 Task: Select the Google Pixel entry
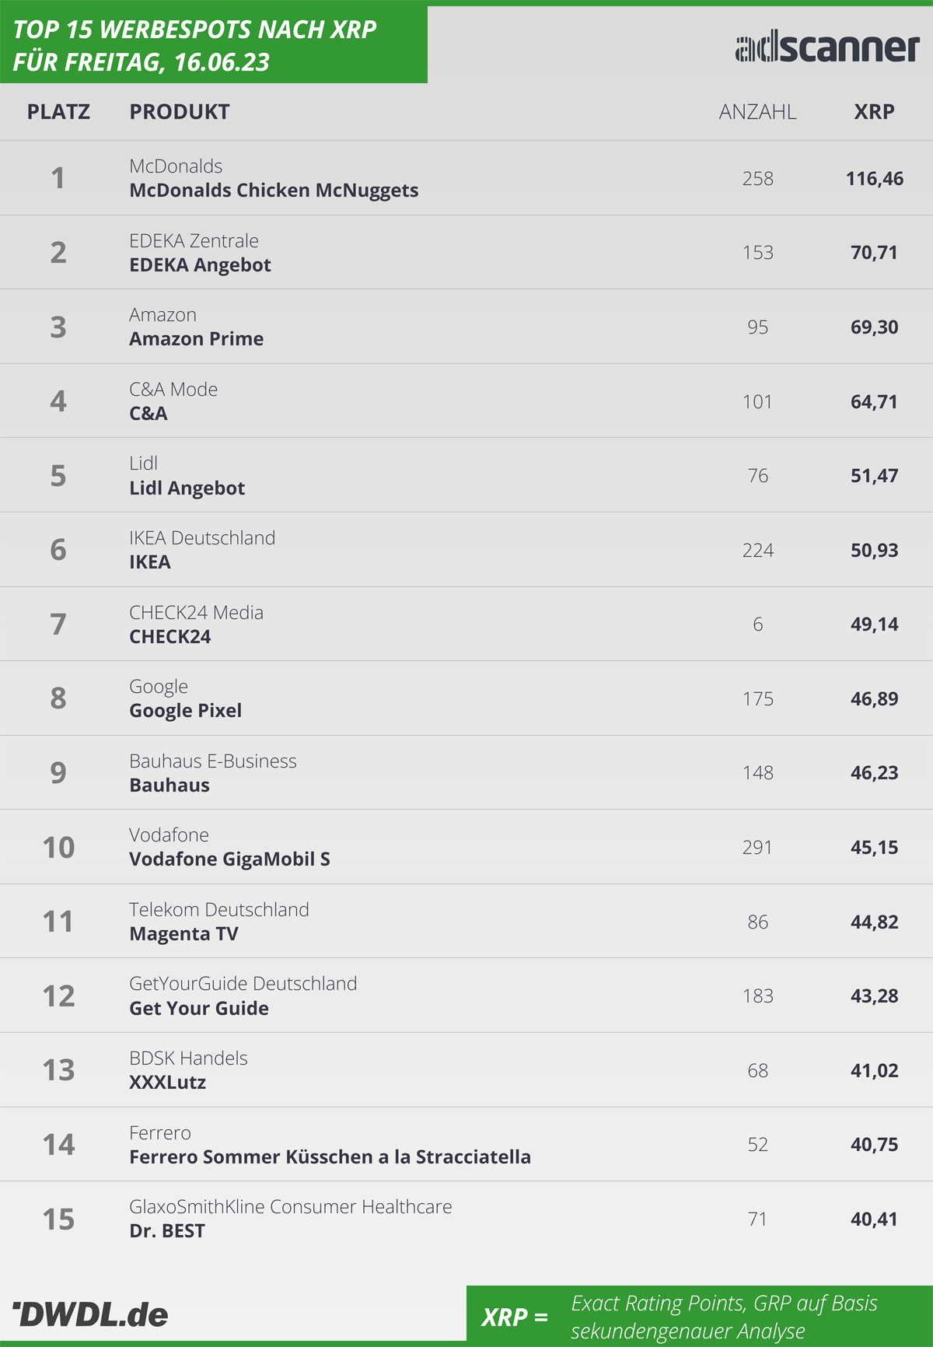point(185,711)
